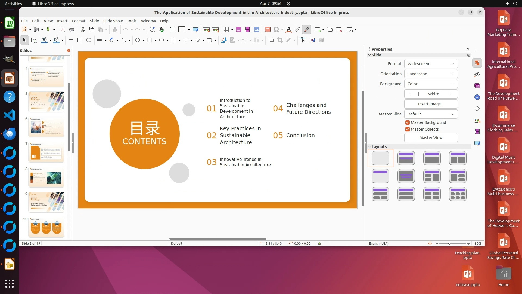Click the Insert Table icon

pyautogui.click(x=226, y=30)
